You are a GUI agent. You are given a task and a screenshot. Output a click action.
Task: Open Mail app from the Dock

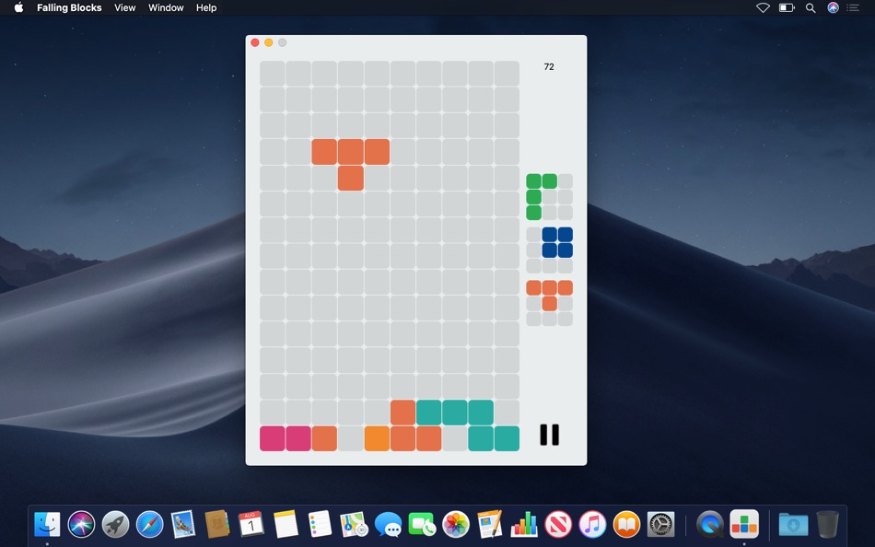[183, 525]
